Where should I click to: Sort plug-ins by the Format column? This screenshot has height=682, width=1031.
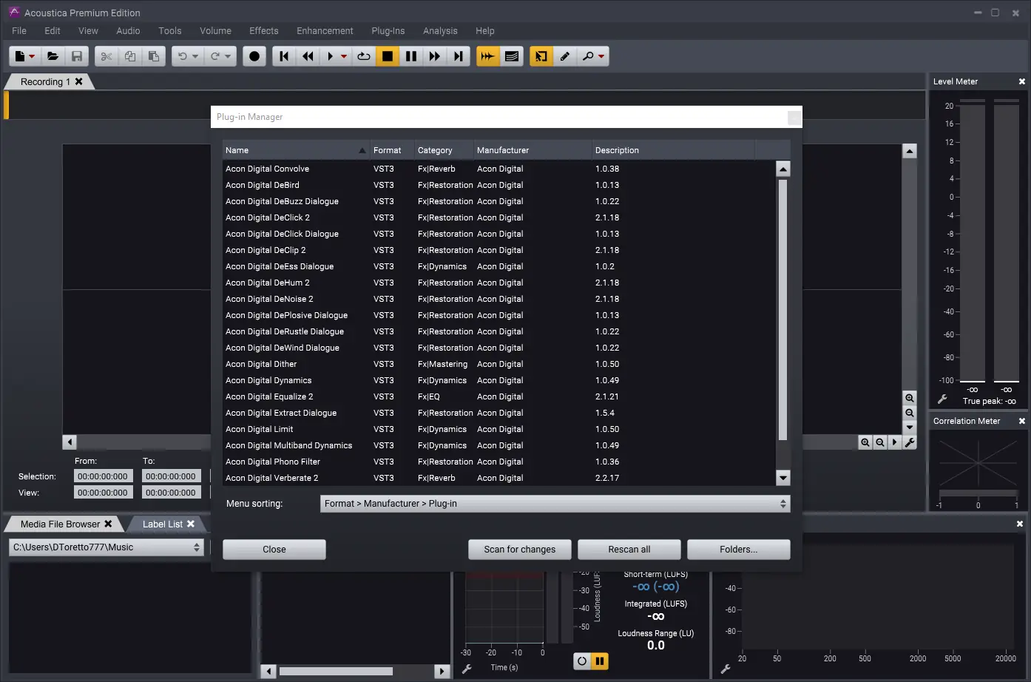392,150
